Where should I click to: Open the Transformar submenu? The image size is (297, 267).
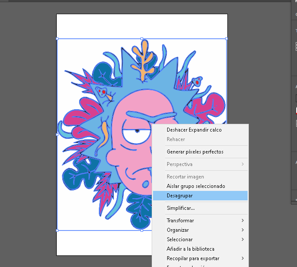coord(200,221)
